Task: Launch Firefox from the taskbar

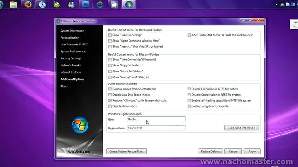Action: coord(28,4)
